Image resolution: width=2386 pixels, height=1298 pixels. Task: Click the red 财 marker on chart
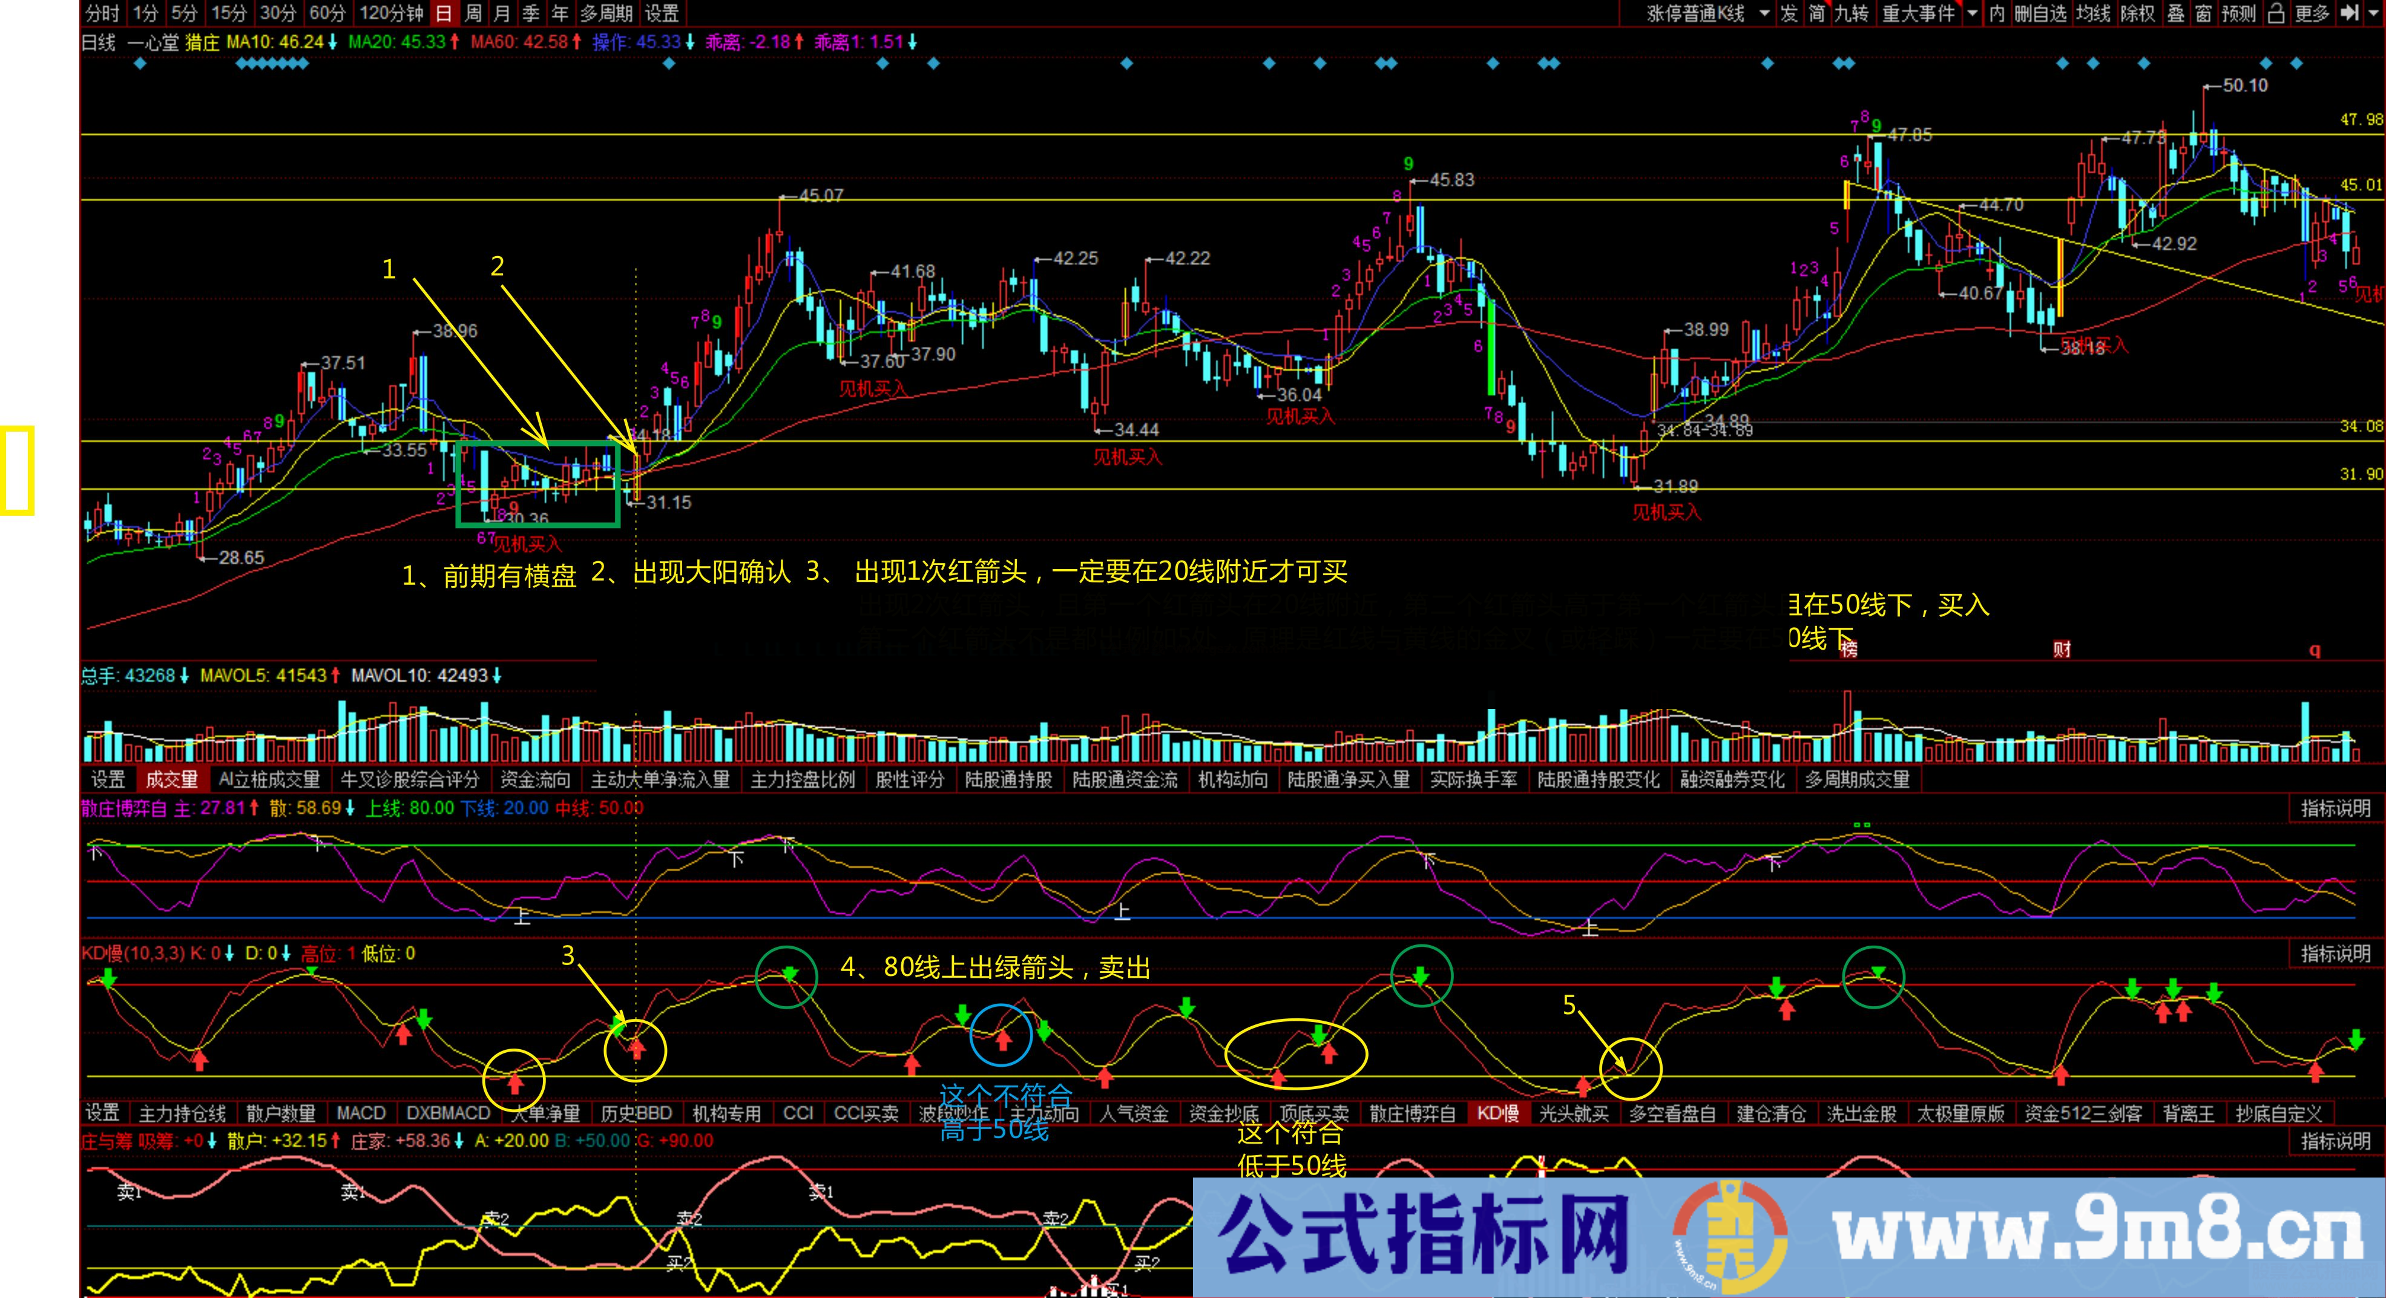(x=2062, y=650)
